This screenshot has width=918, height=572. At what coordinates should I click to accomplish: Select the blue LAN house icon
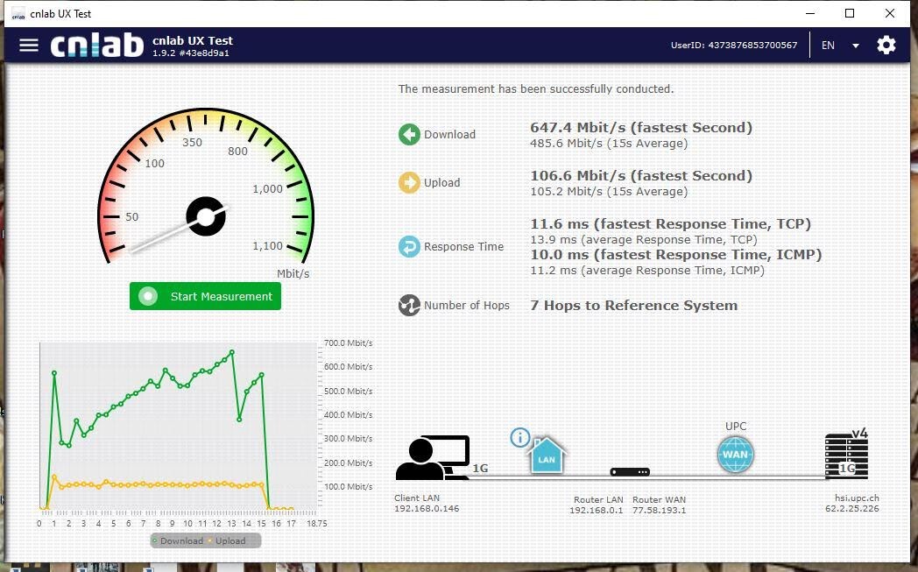(x=546, y=456)
